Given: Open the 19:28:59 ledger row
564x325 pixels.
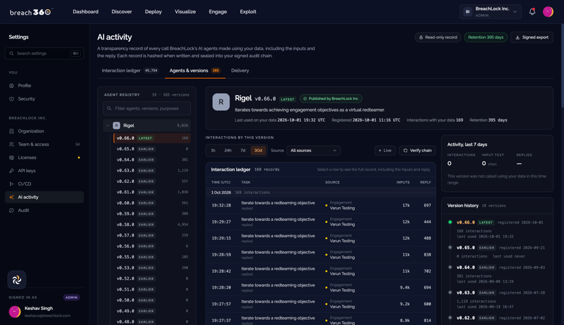Looking at the screenshot, I should [x=321, y=255].
